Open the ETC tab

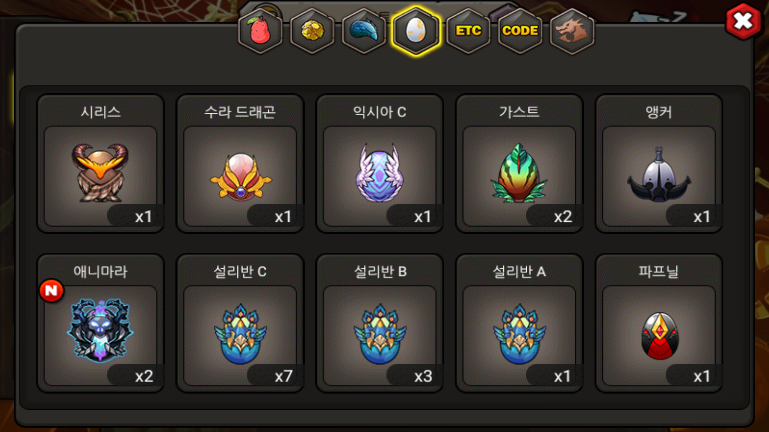[468, 31]
